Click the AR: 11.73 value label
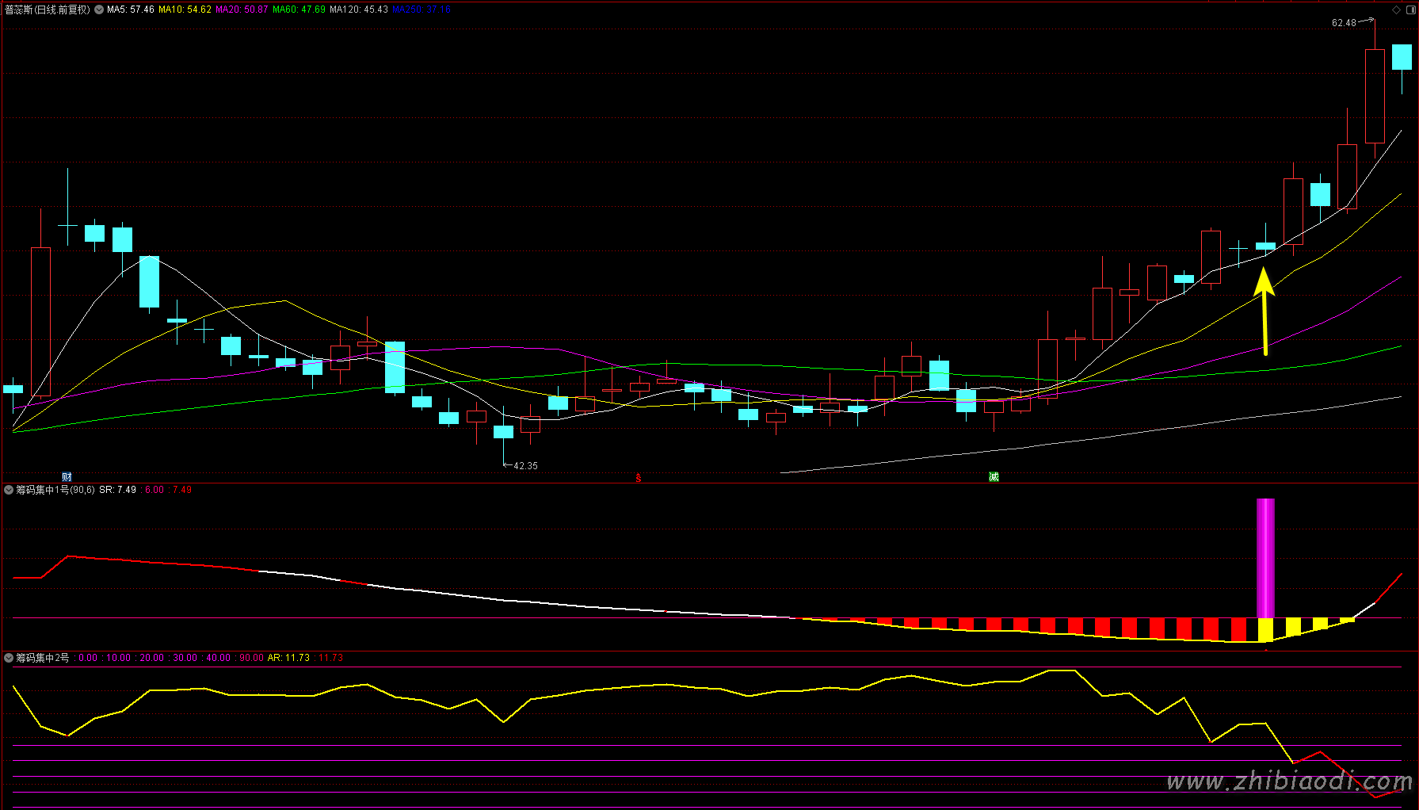The image size is (1419, 810). pyautogui.click(x=288, y=658)
